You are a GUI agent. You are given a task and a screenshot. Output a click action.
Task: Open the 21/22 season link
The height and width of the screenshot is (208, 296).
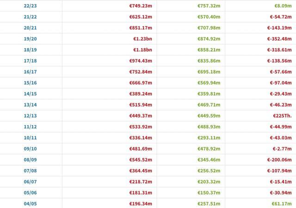(x=30, y=17)
